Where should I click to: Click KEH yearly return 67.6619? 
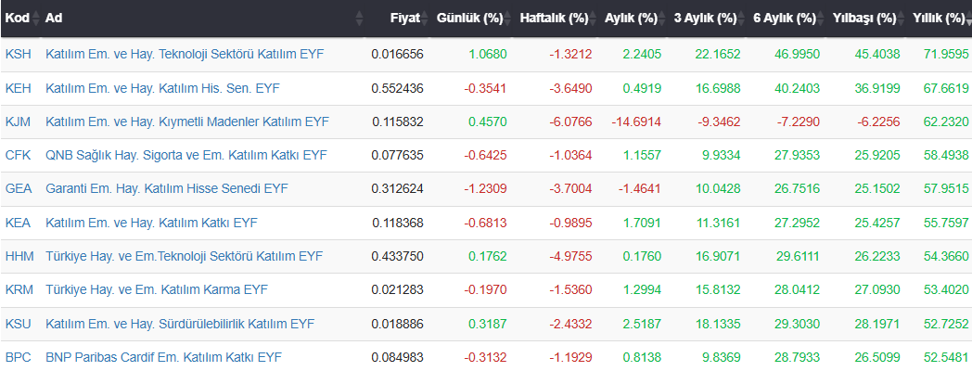pos(945,88)
